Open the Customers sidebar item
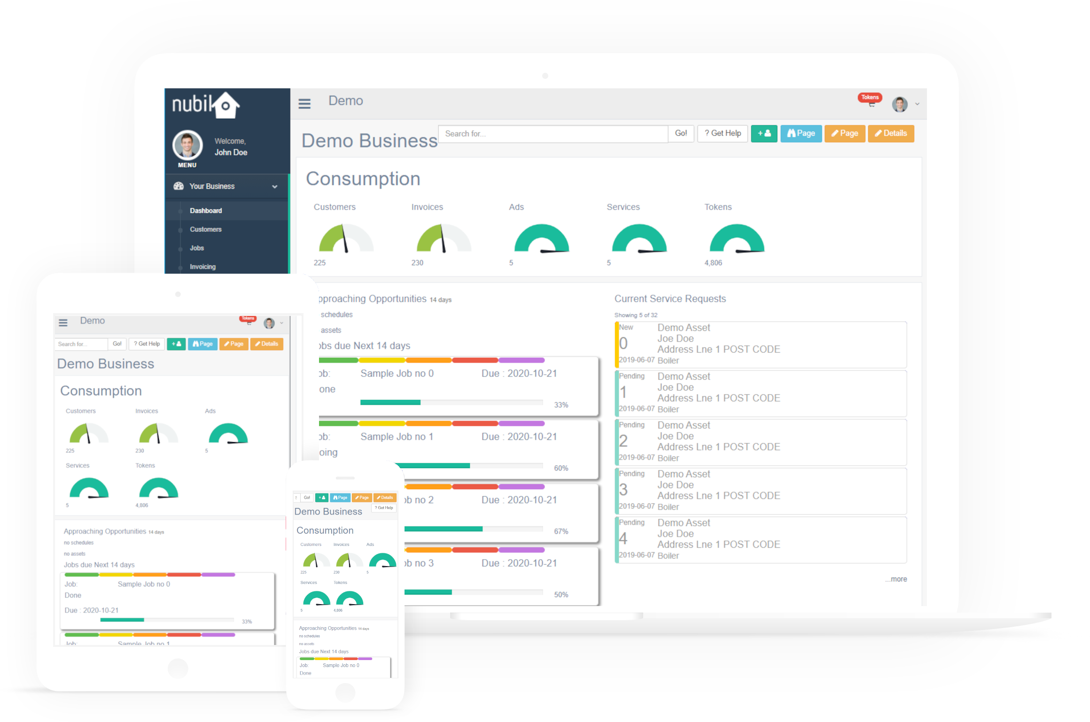Viewport: 1090px width, 722px height. (206, 229)
